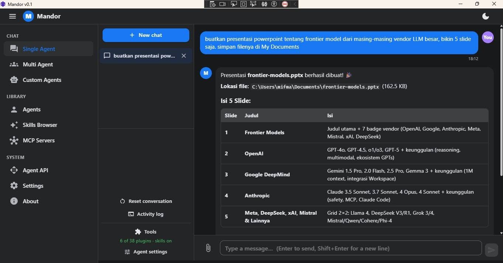Click the 'frontier-models.pptx' bold file name
The width and height of the screenshot is (503, 263).
tap(275, 75)
